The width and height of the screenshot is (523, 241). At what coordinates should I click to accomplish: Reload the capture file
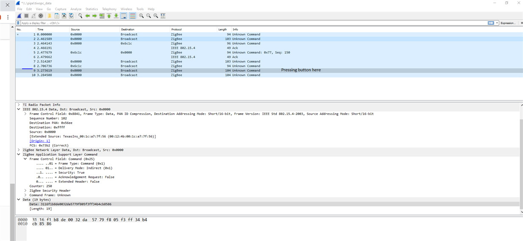(x=71, y=16)
